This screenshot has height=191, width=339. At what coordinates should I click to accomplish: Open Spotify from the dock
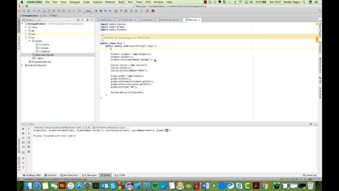click(155, 186)
